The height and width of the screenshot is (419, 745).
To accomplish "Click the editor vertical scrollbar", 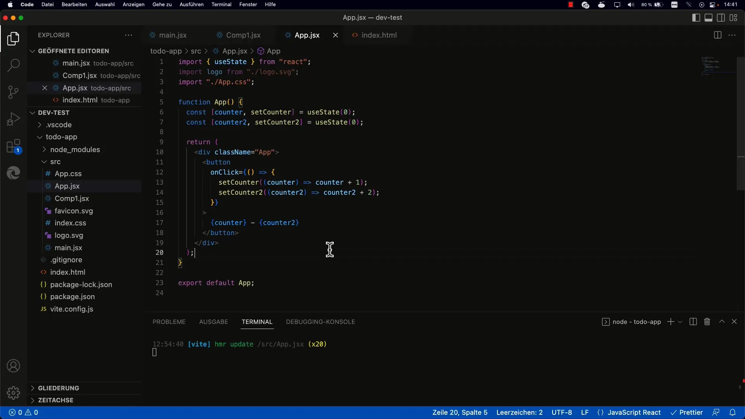I will pos(741,124).
